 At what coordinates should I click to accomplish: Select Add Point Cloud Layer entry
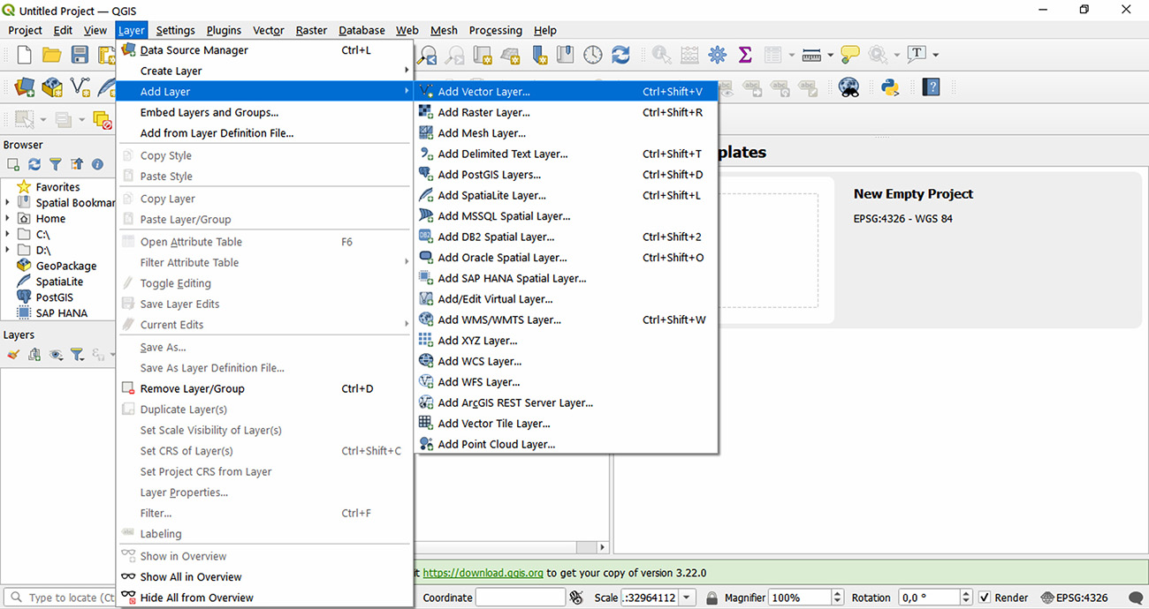(x=566, y=444)
